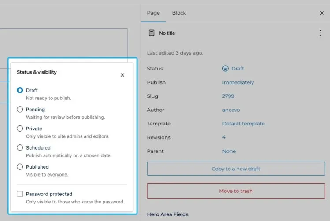Screen dimensions: 330x221
Task: Click the Move to trash button
Action: 236,191
